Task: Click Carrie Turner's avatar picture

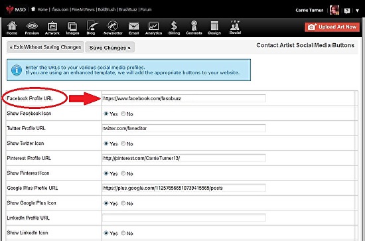Action: click(334, 10)
